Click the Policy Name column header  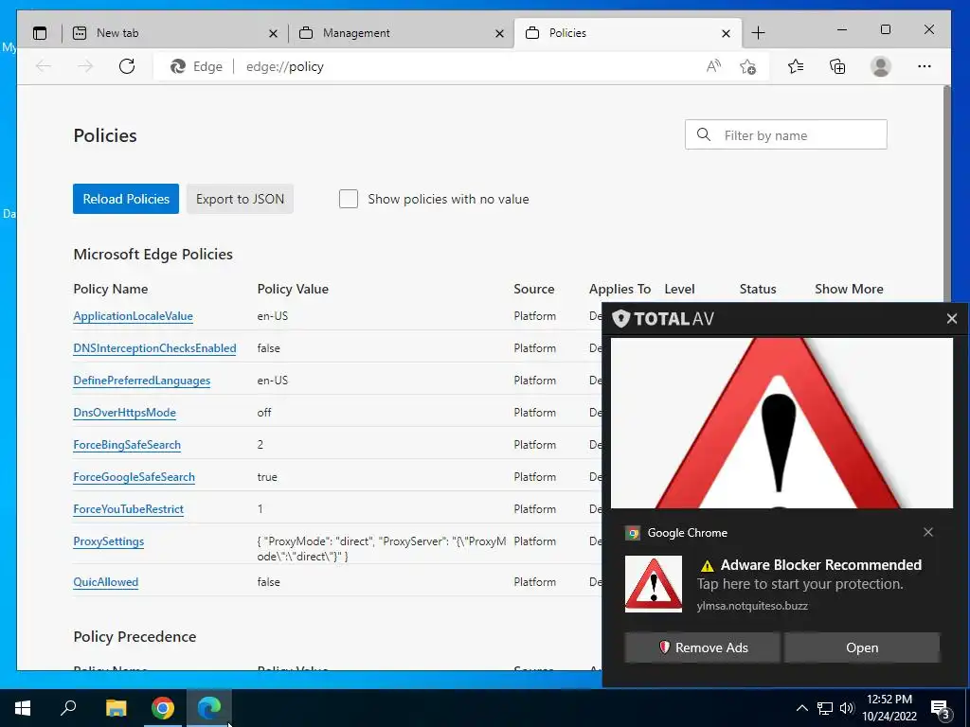pos(110,289)
